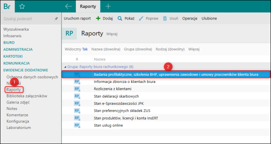Expand the BIURO section
271x144 pixels.
[x=9, y=42]
